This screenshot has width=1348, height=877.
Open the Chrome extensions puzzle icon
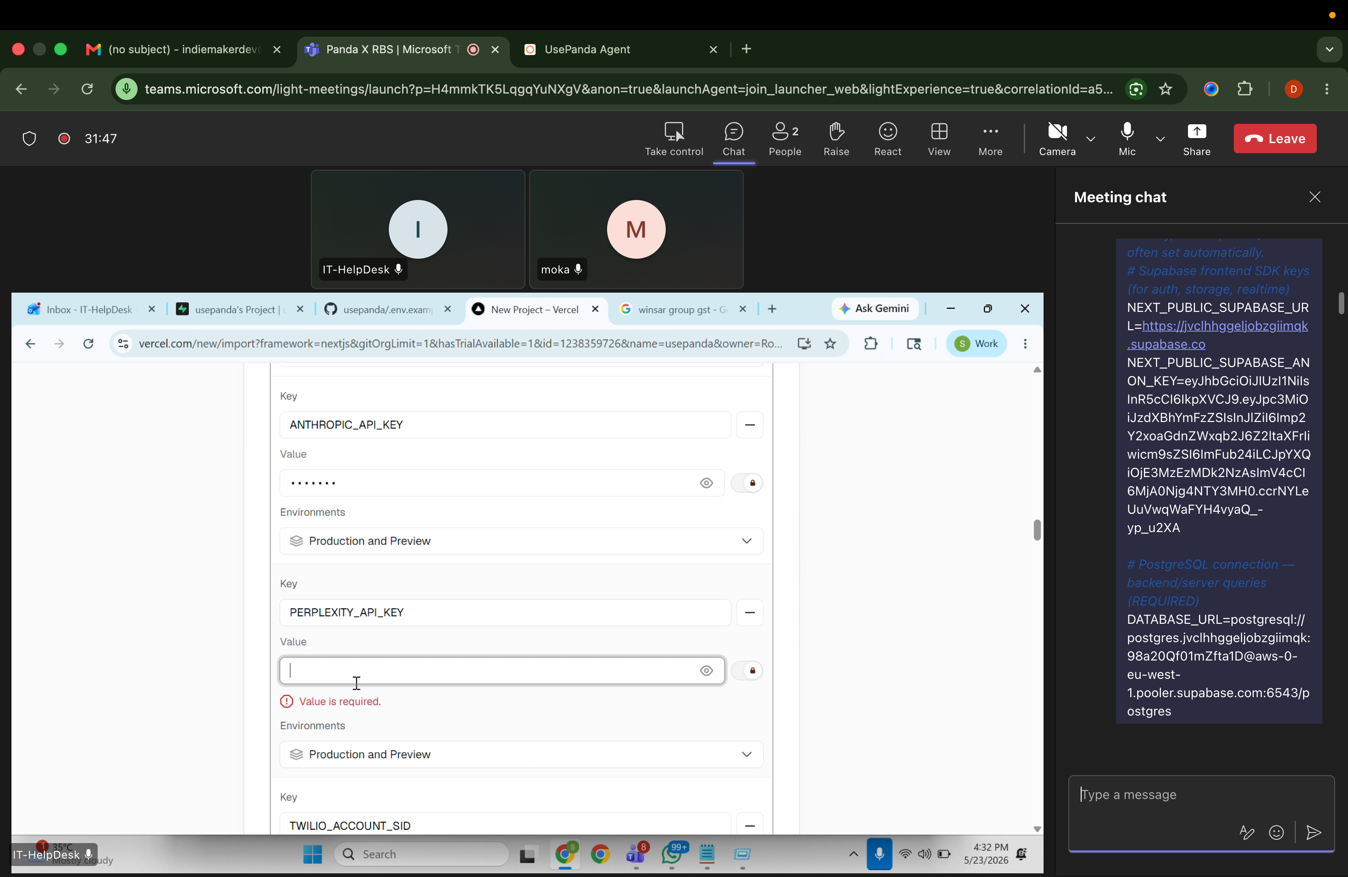click(1245, 89)
